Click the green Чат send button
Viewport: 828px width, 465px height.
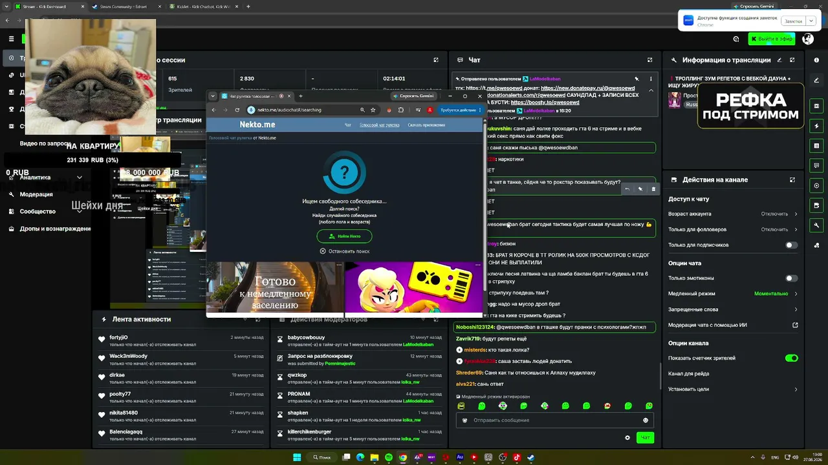(645, 438)
